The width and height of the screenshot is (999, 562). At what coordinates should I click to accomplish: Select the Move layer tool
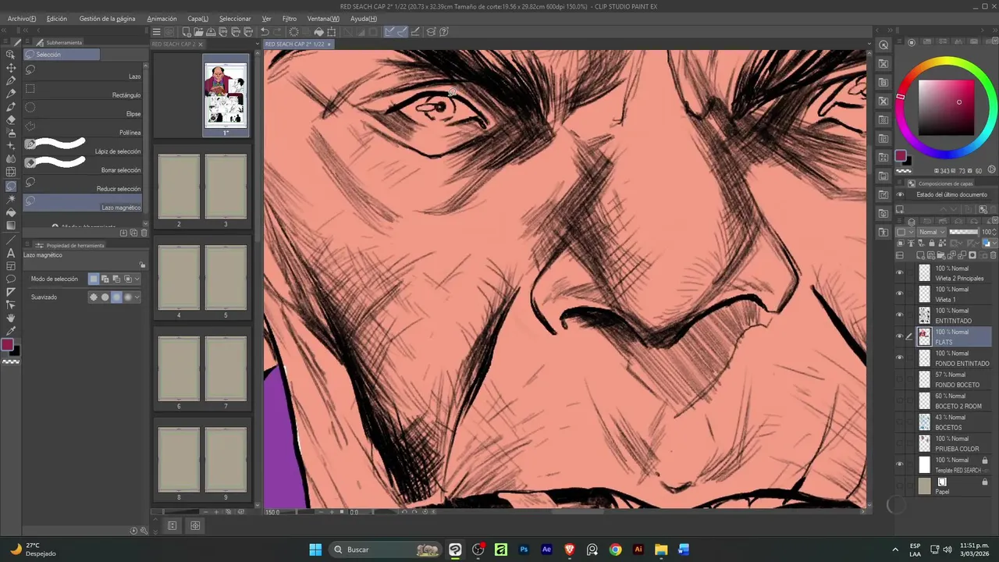[x=11, y=68]
